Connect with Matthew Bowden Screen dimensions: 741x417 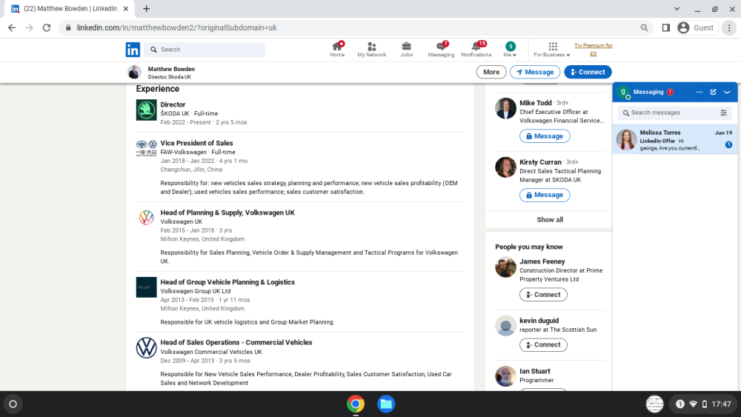(588, 73)
